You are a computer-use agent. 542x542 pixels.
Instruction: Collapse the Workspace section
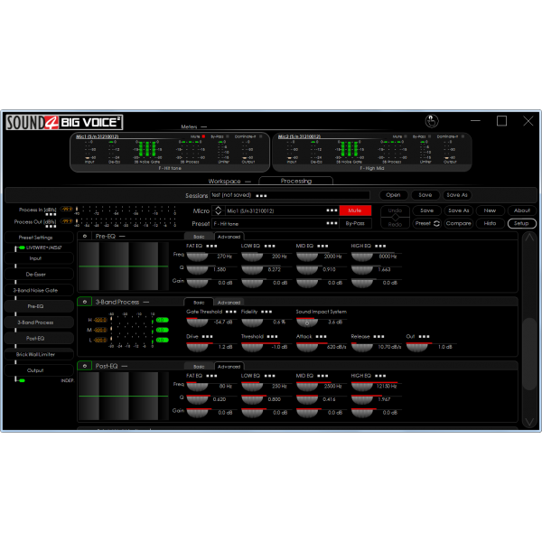pyautogui.click(x=248, y=182)
